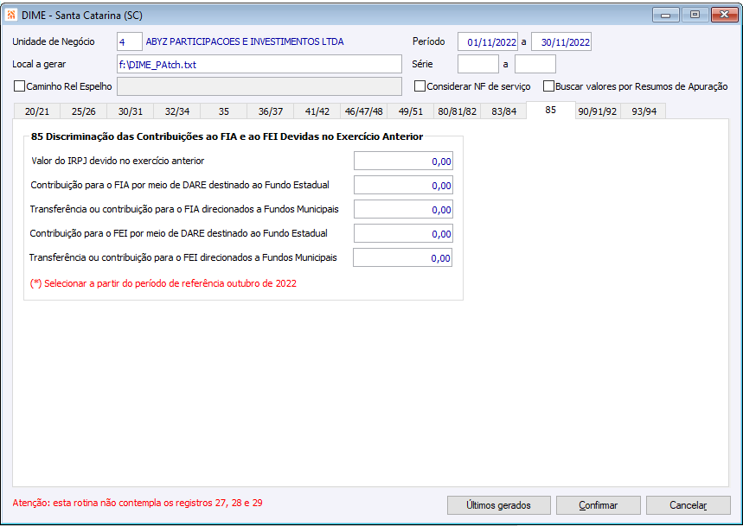Click the disabled Caminho Rel Espelho path field

coord(259,86)
